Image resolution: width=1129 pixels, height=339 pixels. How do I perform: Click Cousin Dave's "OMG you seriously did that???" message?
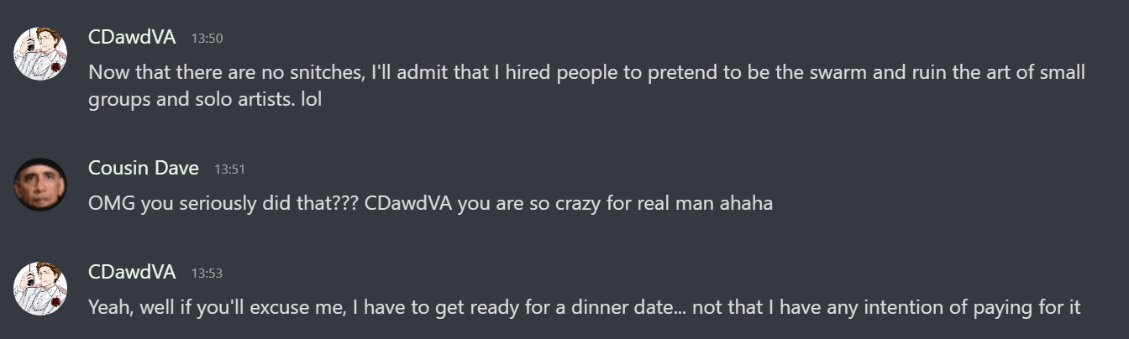pos(430,203)
